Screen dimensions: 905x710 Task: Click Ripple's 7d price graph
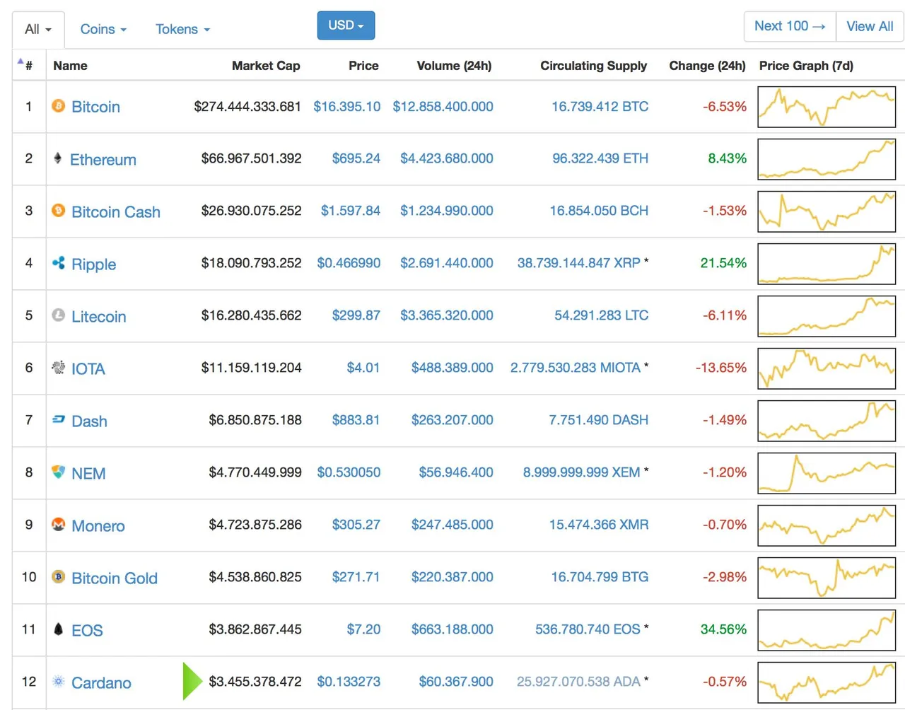pos(827,264)
